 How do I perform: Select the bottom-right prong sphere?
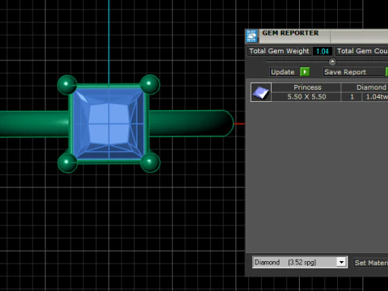[150, 162]
